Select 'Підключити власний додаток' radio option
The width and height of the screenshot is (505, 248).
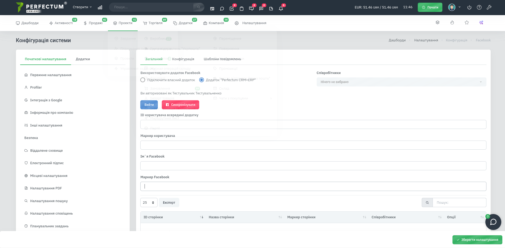point(143,80)
